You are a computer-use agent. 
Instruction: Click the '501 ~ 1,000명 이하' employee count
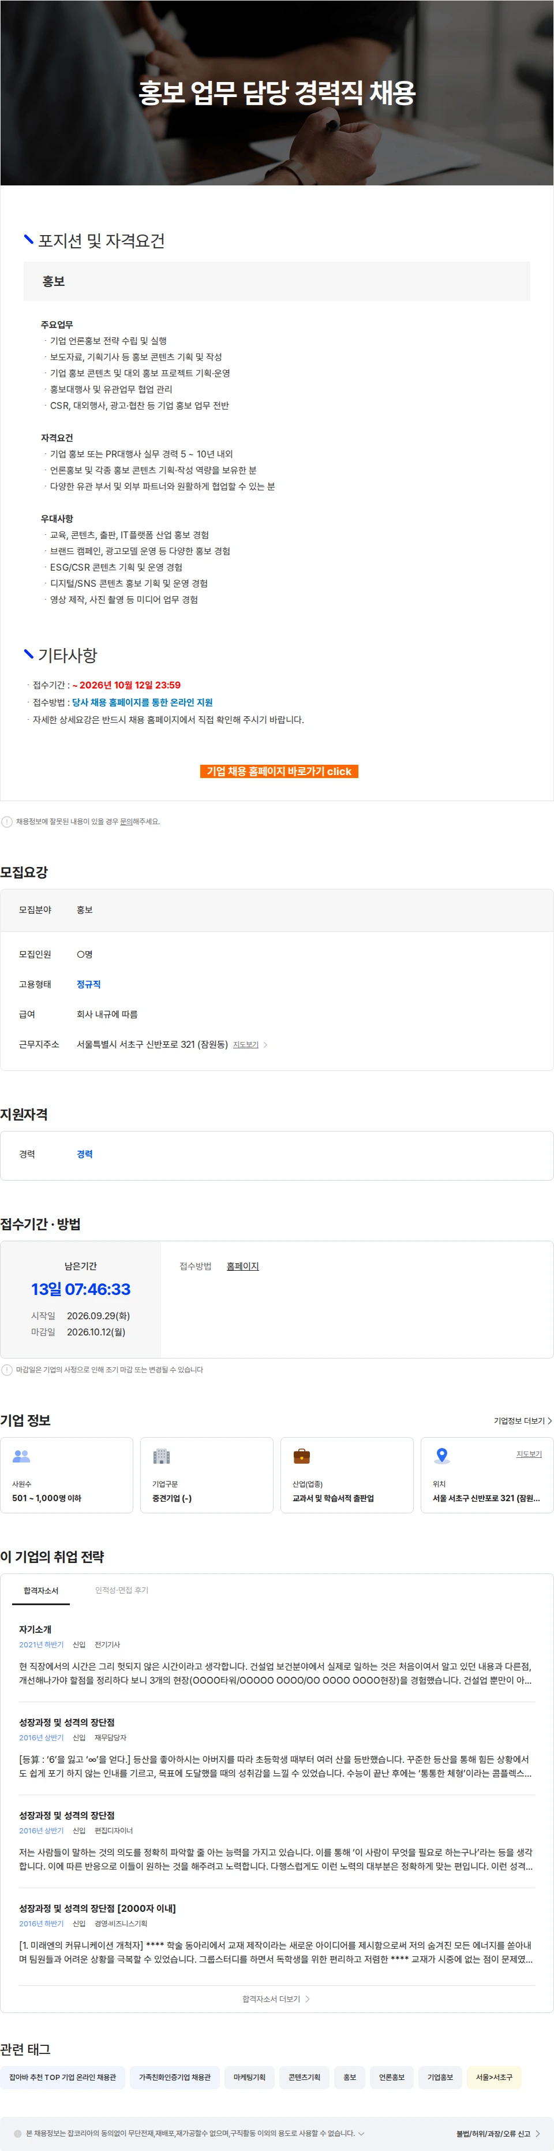[47, 1498]
